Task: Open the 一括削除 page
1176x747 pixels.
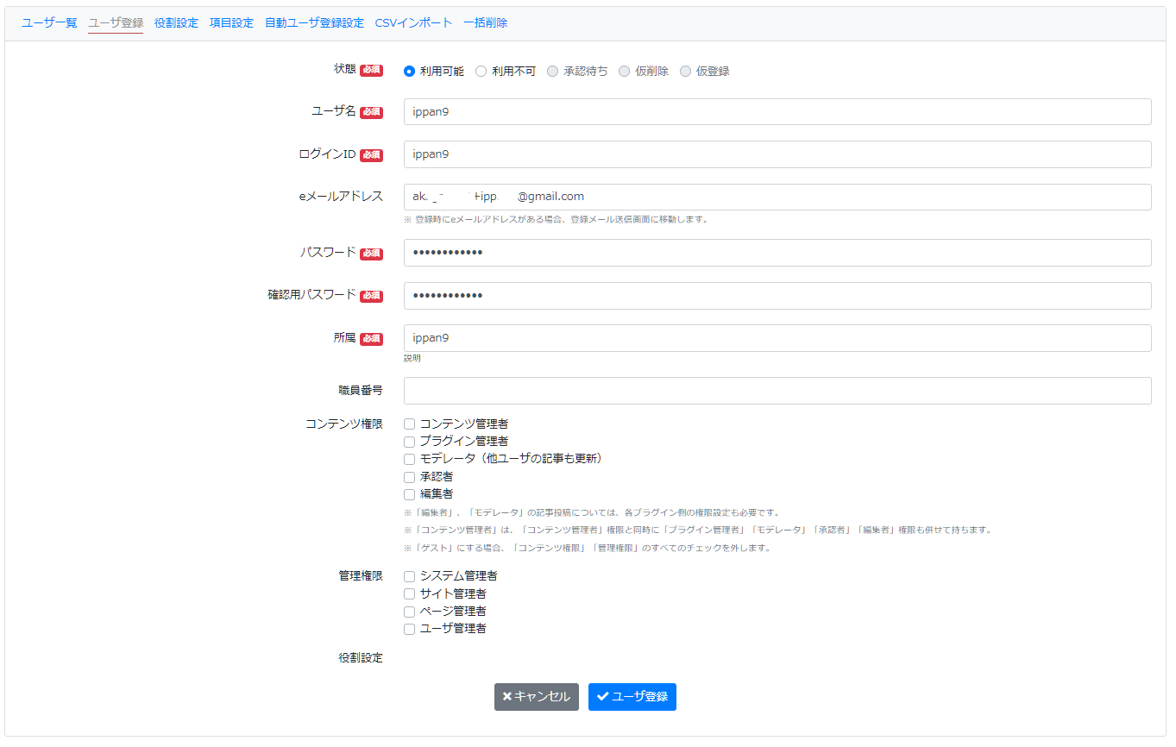Action: (x=485, y=22)
